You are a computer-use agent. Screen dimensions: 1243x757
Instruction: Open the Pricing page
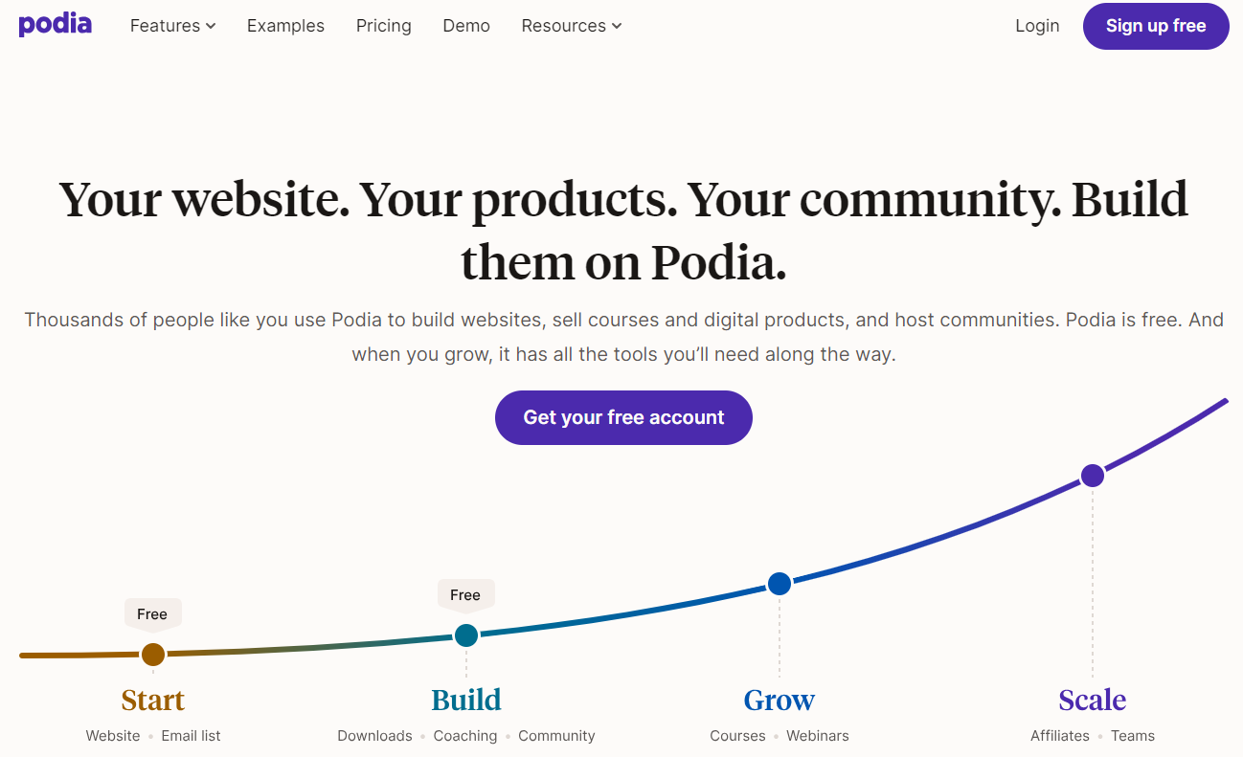pyautogui.click(x=383, y=26)
